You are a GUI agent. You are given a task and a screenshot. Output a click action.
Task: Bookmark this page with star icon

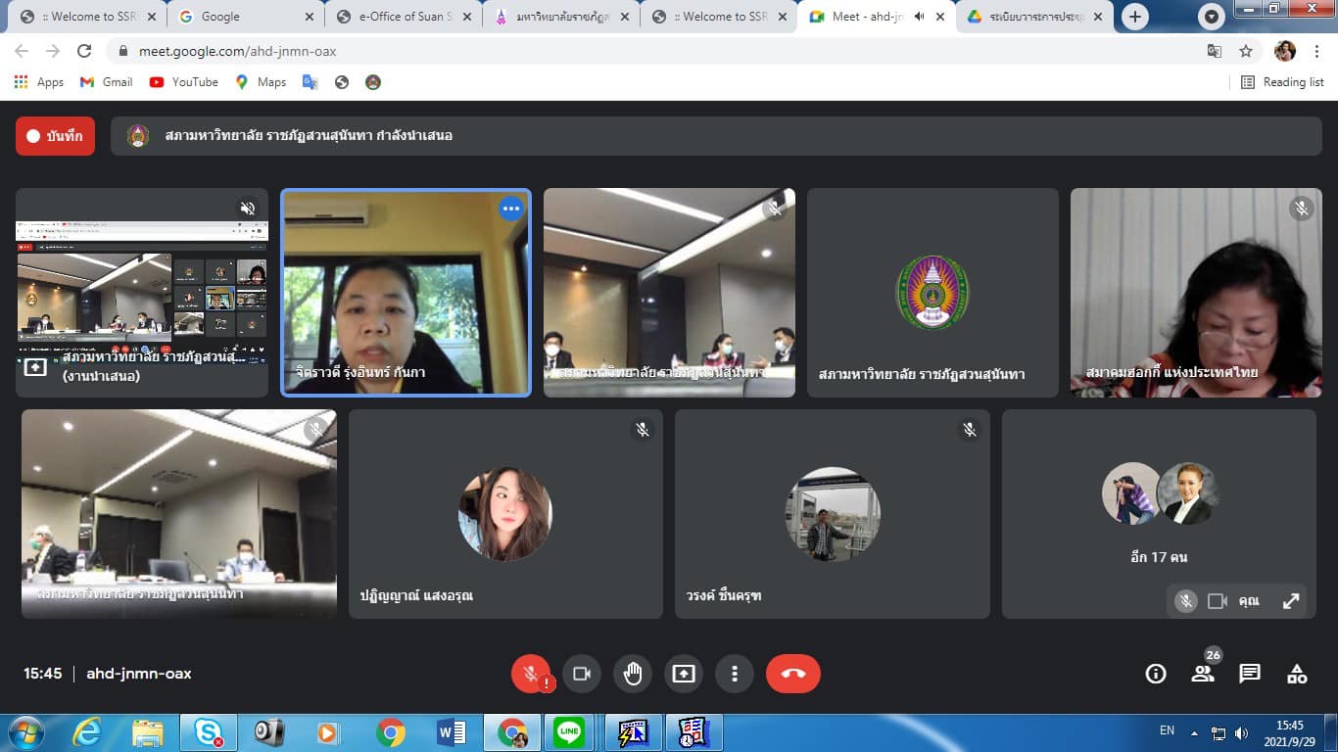[1246, 51]
